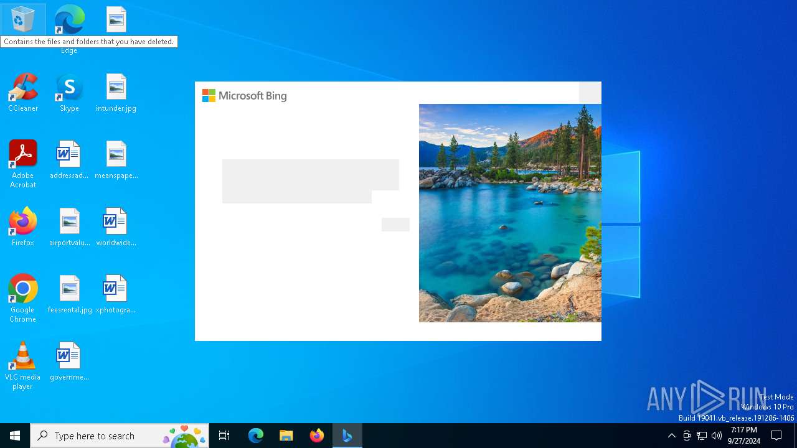Image resolution: width=797 pixels, height=448 pixels.
Task: Select the meanspape... image file
Action: [116, 161]
